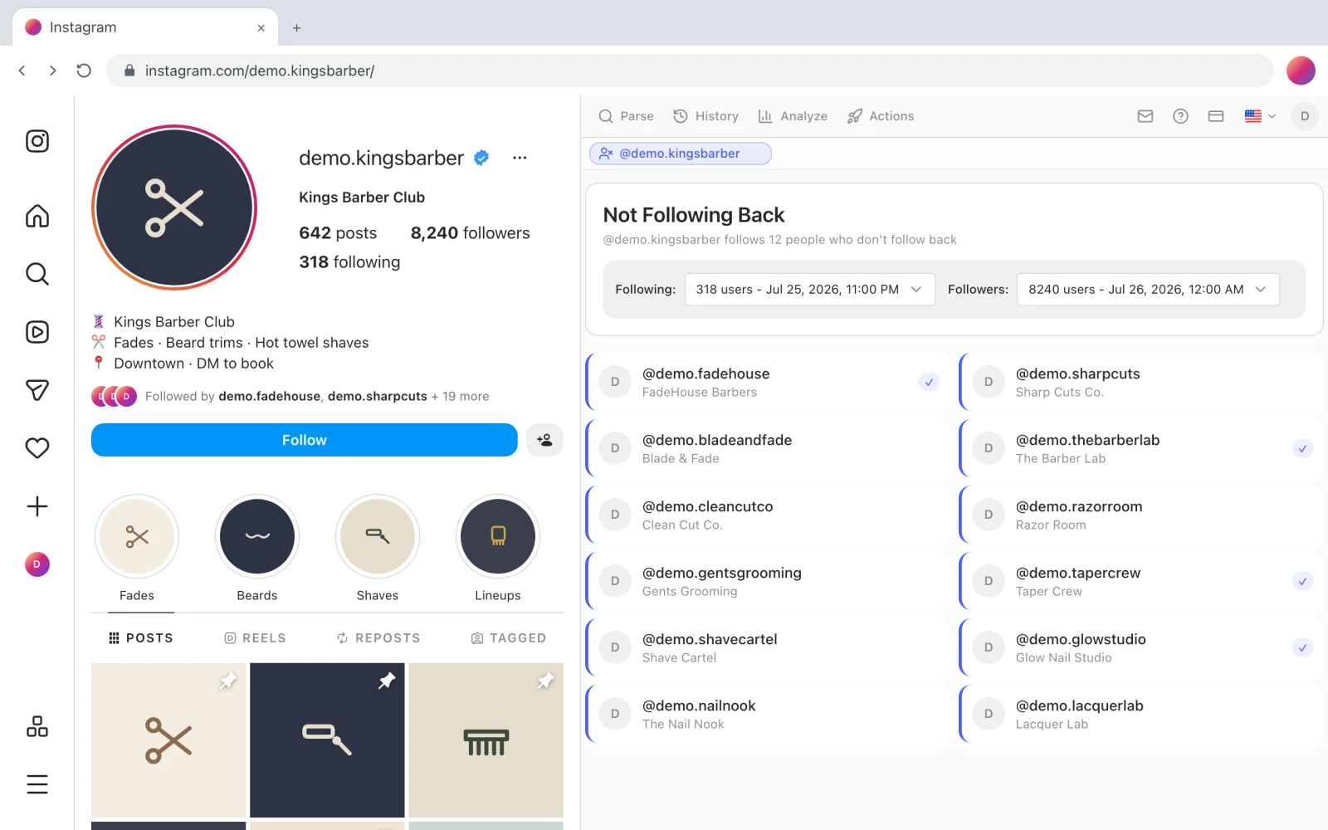Open the hamburger More menu in sidebar
This screenshot has height=830, width=1328.
pyautogui.click(x=37, y=784)
